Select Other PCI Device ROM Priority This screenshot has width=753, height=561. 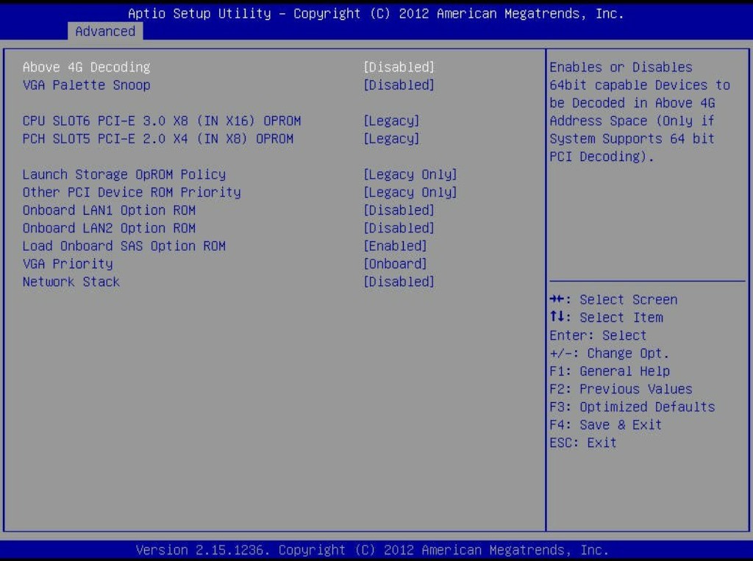click(132, 192)
